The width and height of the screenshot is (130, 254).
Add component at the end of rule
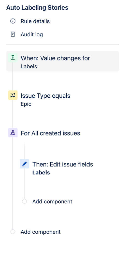40,232
